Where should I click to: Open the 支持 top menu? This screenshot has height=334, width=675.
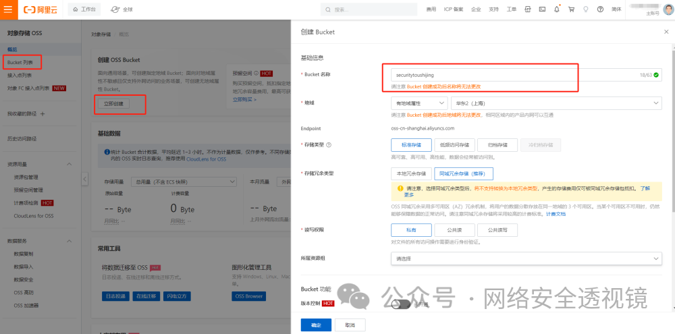pos(494,9)
